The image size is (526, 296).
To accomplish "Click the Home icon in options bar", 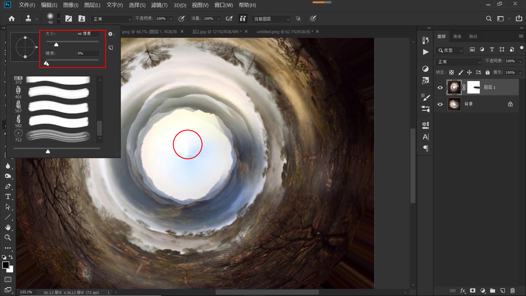I will tap(12, 19).
